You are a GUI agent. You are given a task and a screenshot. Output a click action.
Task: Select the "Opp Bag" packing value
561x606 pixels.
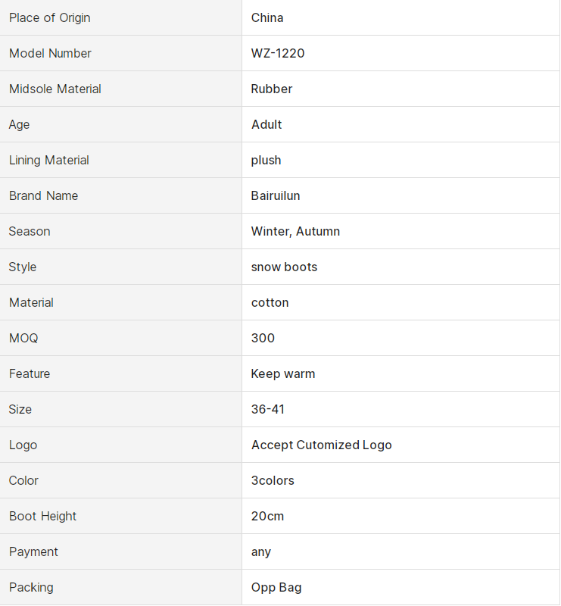(276, 587)
